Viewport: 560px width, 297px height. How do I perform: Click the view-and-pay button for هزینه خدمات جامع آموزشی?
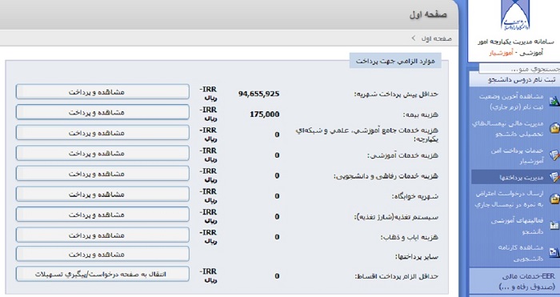102,133
